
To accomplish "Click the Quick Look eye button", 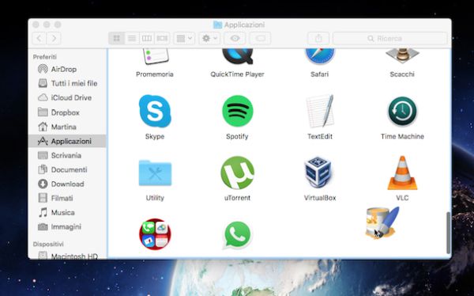I will click(235, 39).
